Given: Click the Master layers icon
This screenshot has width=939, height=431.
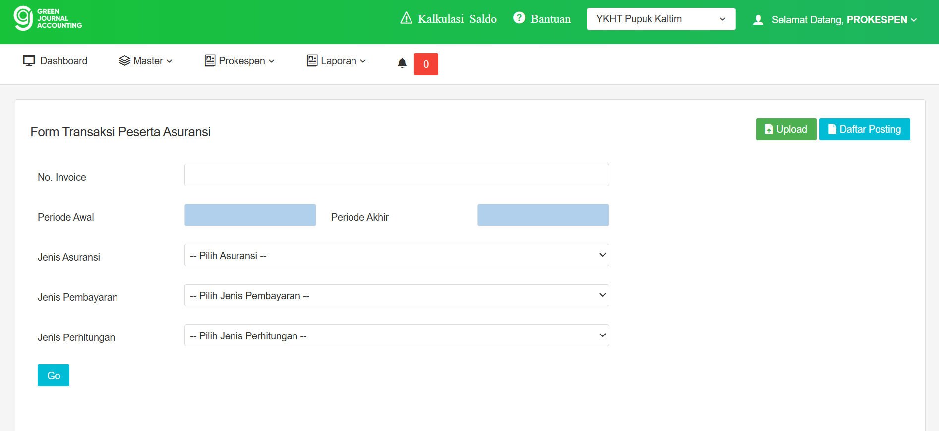Looking at the screenshot, I should pyautogui.click(x=124, y=61).
